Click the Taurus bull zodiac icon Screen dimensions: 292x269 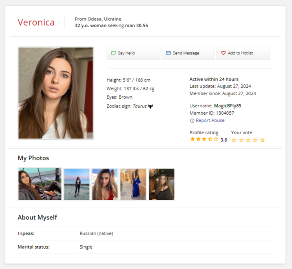click(150, 106)
